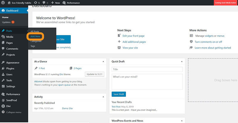Click the Divi circle D icon in sidebar

click(3, 106)
